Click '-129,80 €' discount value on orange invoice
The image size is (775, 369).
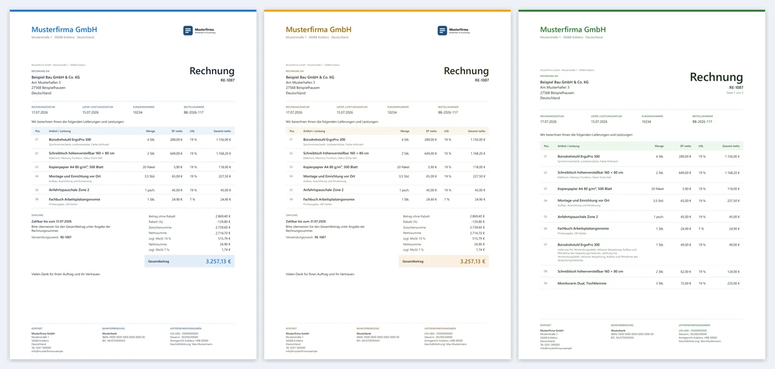(x=477, y=221)
